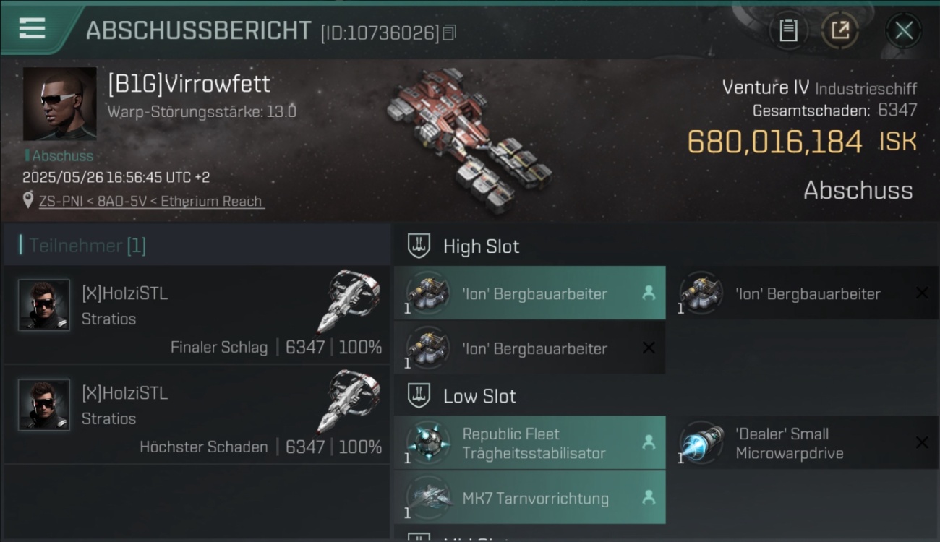This screenshot has width=940, height=542.
Task: Click the High Slot section header
Action: click(x=481, y=246)
